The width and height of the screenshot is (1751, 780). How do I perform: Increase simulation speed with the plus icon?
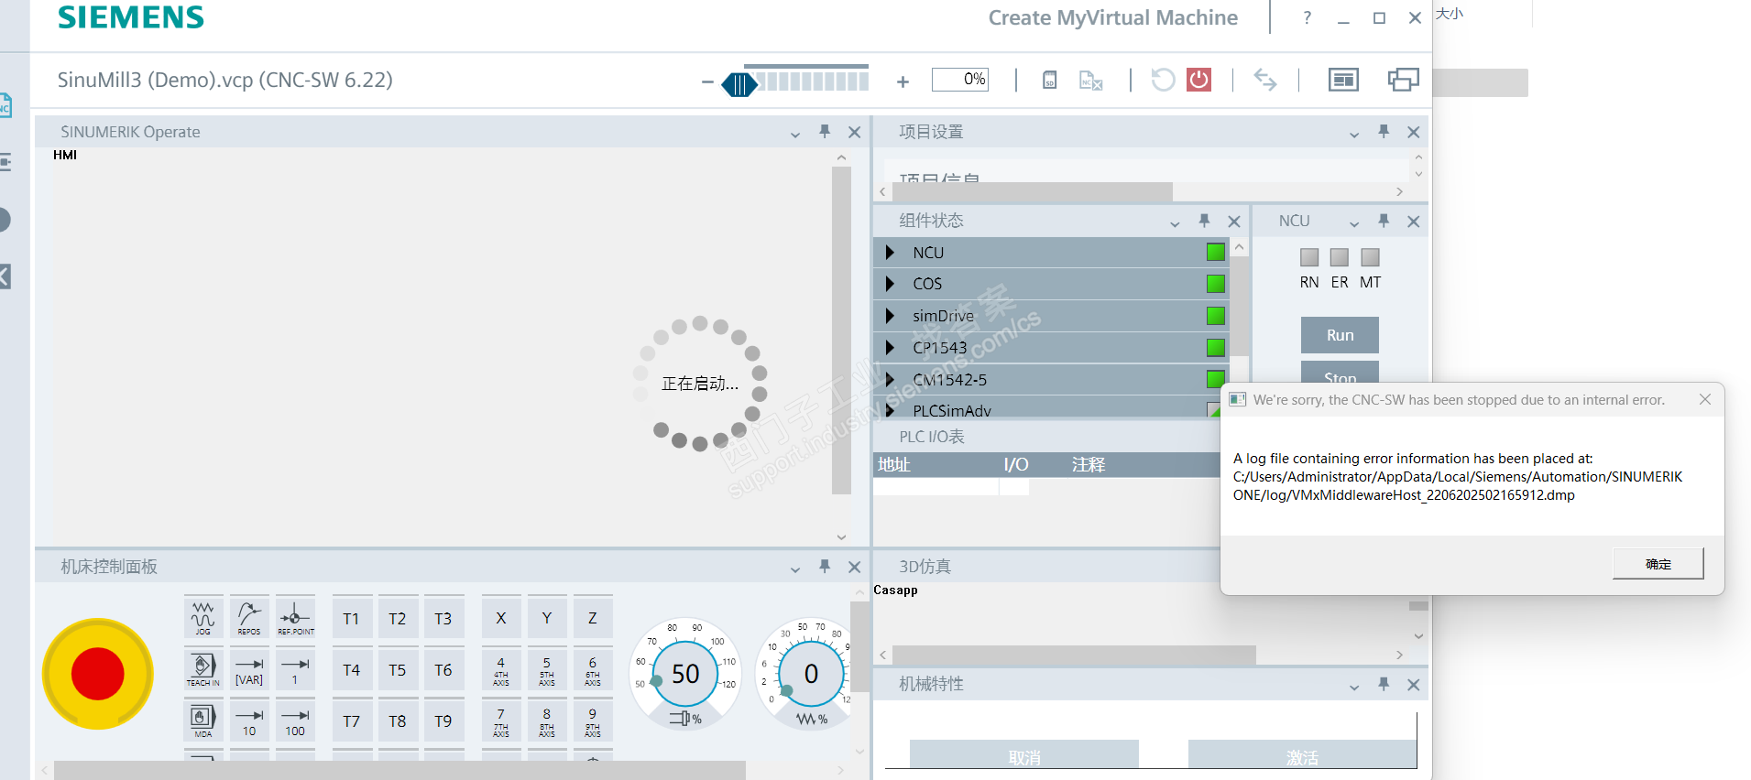tap(903, 81)
